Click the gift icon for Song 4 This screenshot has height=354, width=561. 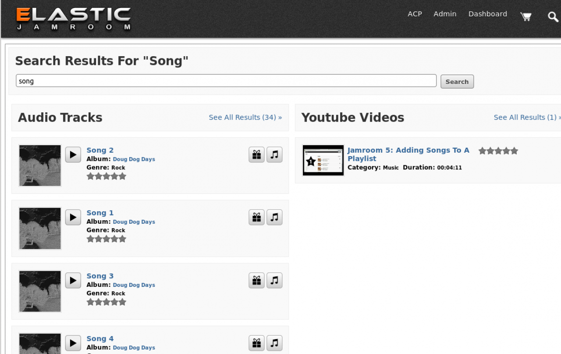click(x=256, y=343)
